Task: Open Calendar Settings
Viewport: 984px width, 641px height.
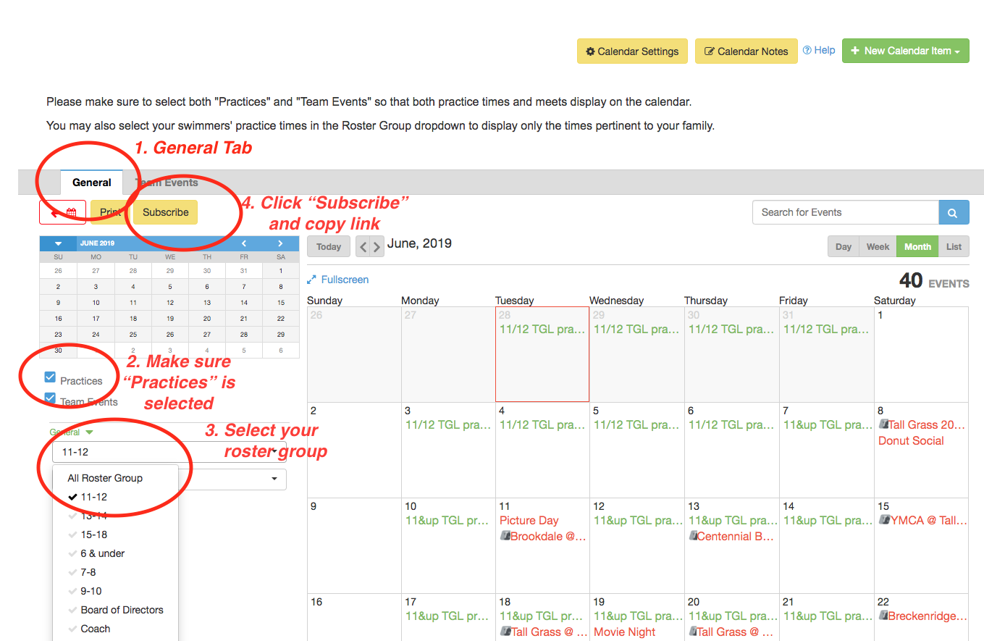Action: [x=632, y=51]
